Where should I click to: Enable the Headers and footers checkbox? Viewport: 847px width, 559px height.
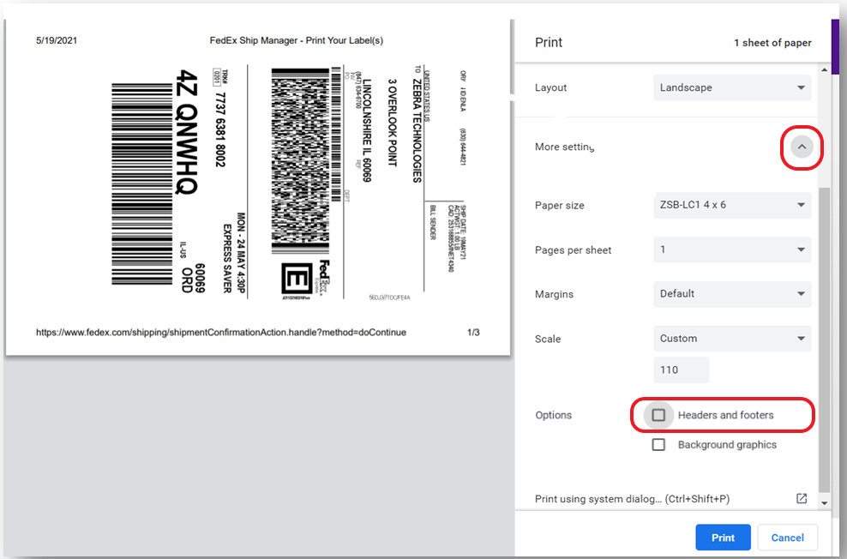658,415
